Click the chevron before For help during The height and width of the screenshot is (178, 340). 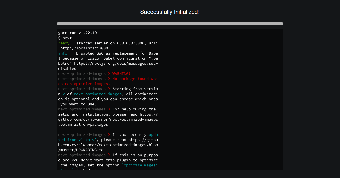pos(109,109)
